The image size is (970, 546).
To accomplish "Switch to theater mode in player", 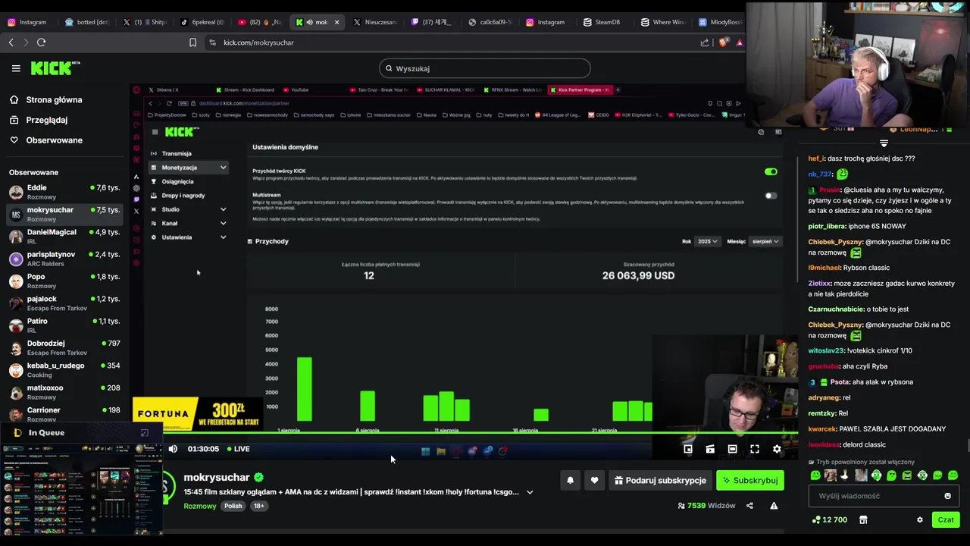I will 732,449.
